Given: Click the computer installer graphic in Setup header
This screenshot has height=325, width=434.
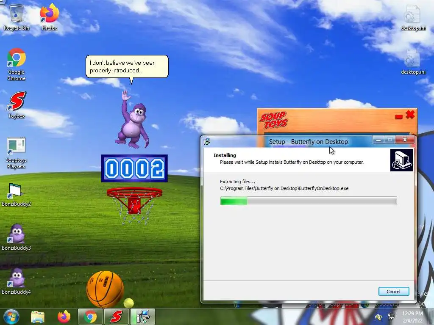Looking at the screenshot, I should (401, 160).
